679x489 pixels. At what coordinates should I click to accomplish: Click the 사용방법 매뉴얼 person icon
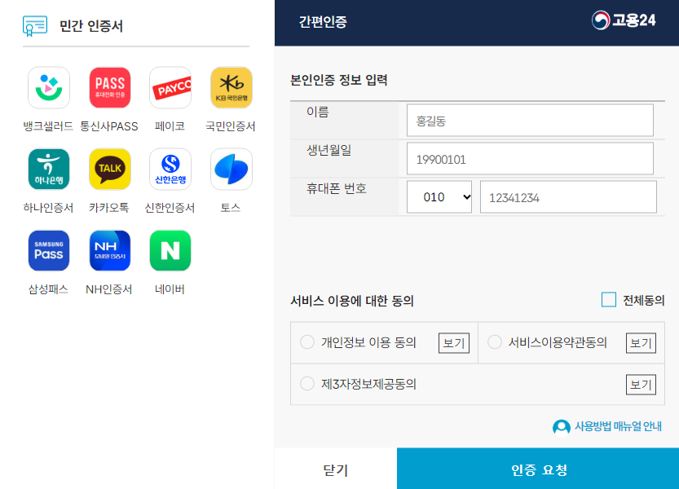click(x=561, y=427)
